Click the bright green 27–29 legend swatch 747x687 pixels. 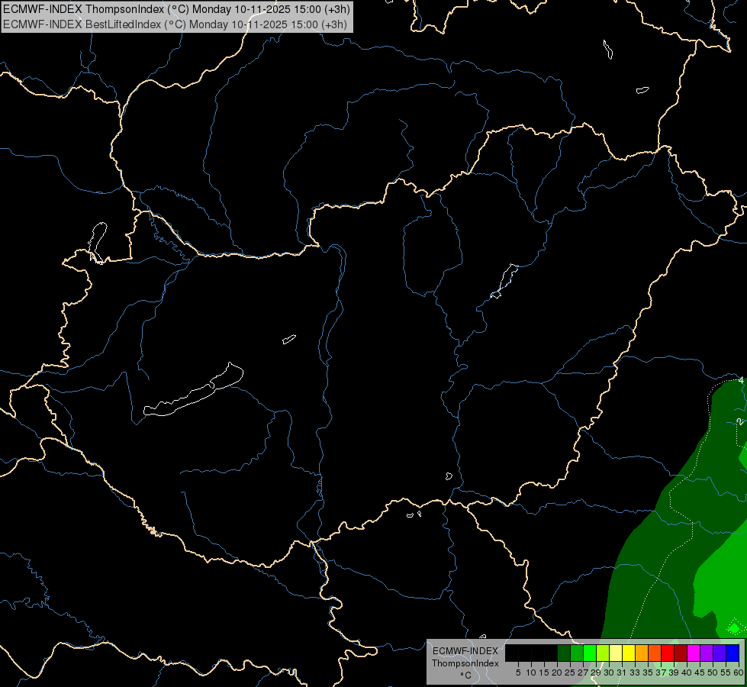click(590, 653)
